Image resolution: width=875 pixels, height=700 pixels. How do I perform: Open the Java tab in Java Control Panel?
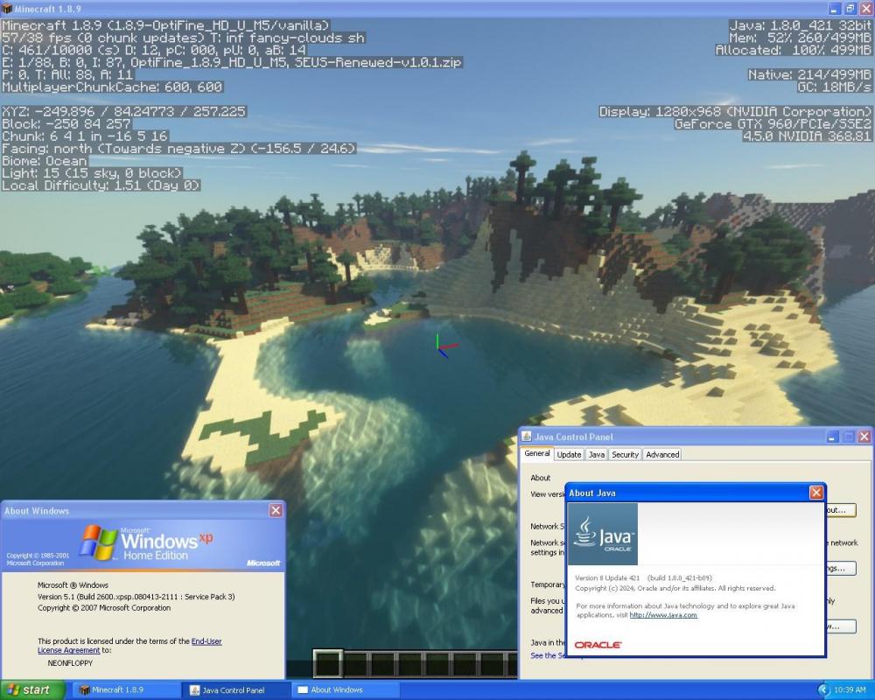596,454
